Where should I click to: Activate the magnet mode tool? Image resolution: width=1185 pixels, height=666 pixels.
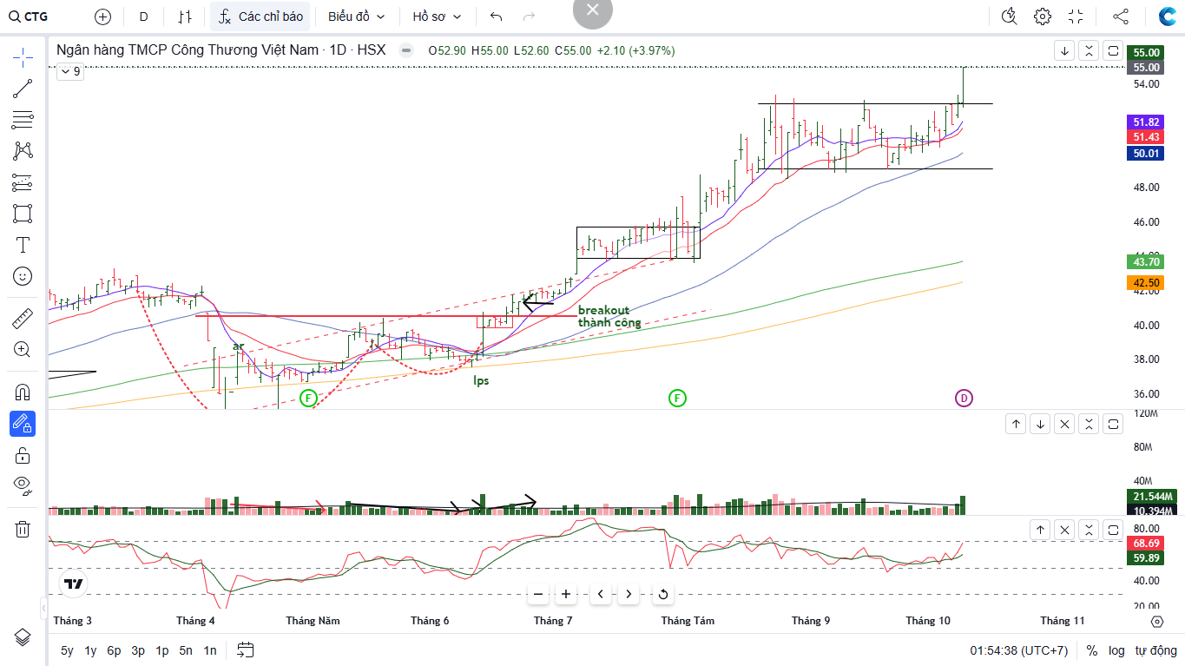(23, 392)
